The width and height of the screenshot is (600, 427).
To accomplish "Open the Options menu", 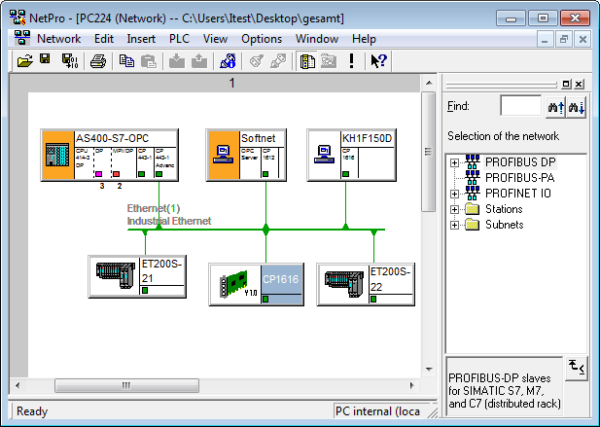I will click(x=262, y=39).
